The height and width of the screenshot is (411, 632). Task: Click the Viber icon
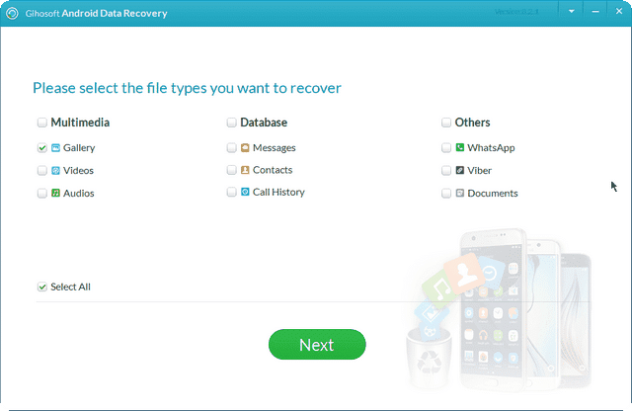point(460,170)
